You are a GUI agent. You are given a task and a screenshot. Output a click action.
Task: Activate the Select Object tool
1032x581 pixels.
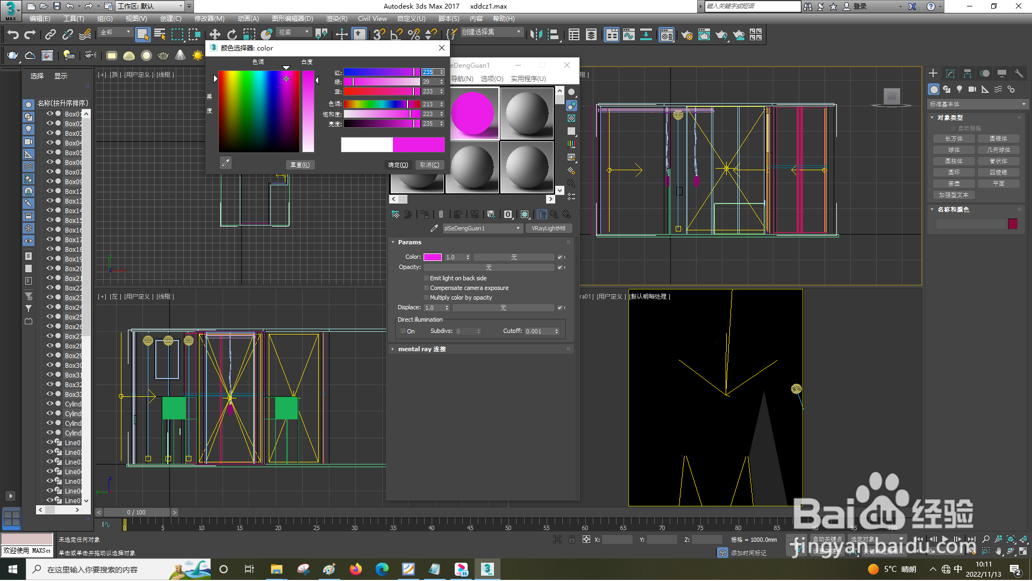click(x=142, y=35)
